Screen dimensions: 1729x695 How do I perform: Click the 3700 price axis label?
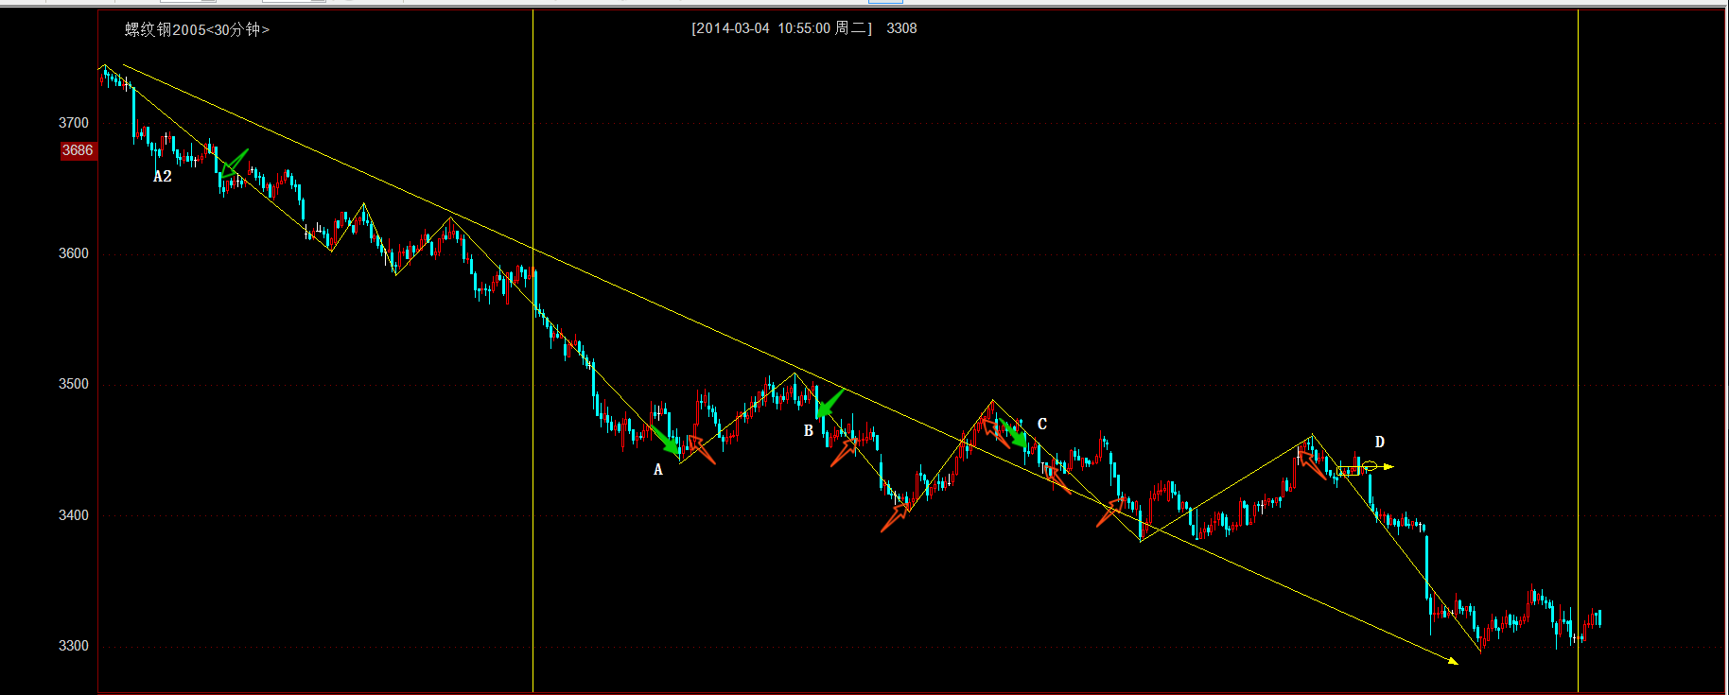pos(74,123)
